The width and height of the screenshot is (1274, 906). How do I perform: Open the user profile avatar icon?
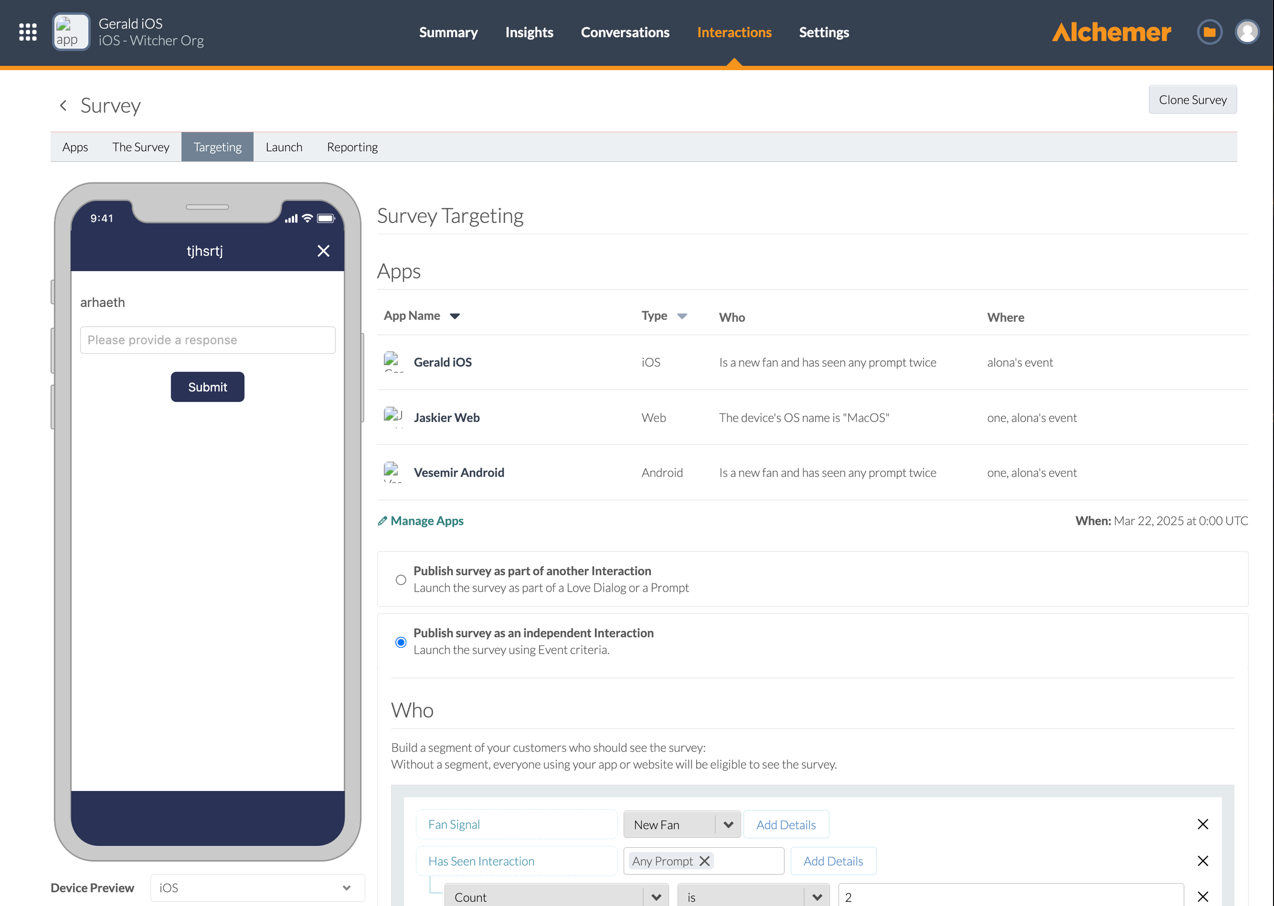[x=1247, y=32]
